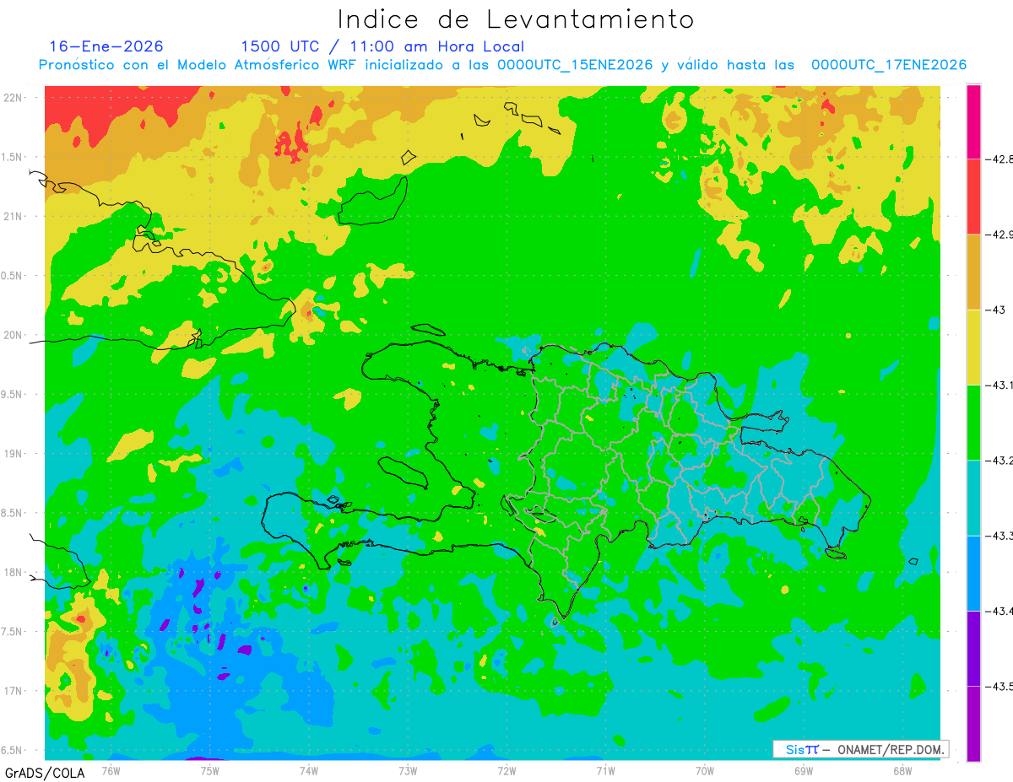Click the legend value '-43.5'
Screen dimensions: 1013x782
[999, 686]
